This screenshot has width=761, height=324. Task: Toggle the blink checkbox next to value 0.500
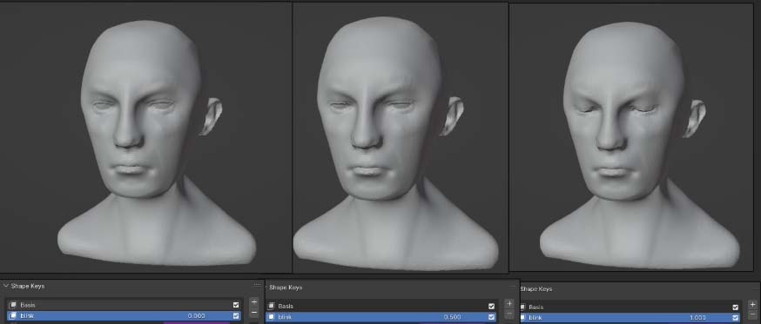491,317
